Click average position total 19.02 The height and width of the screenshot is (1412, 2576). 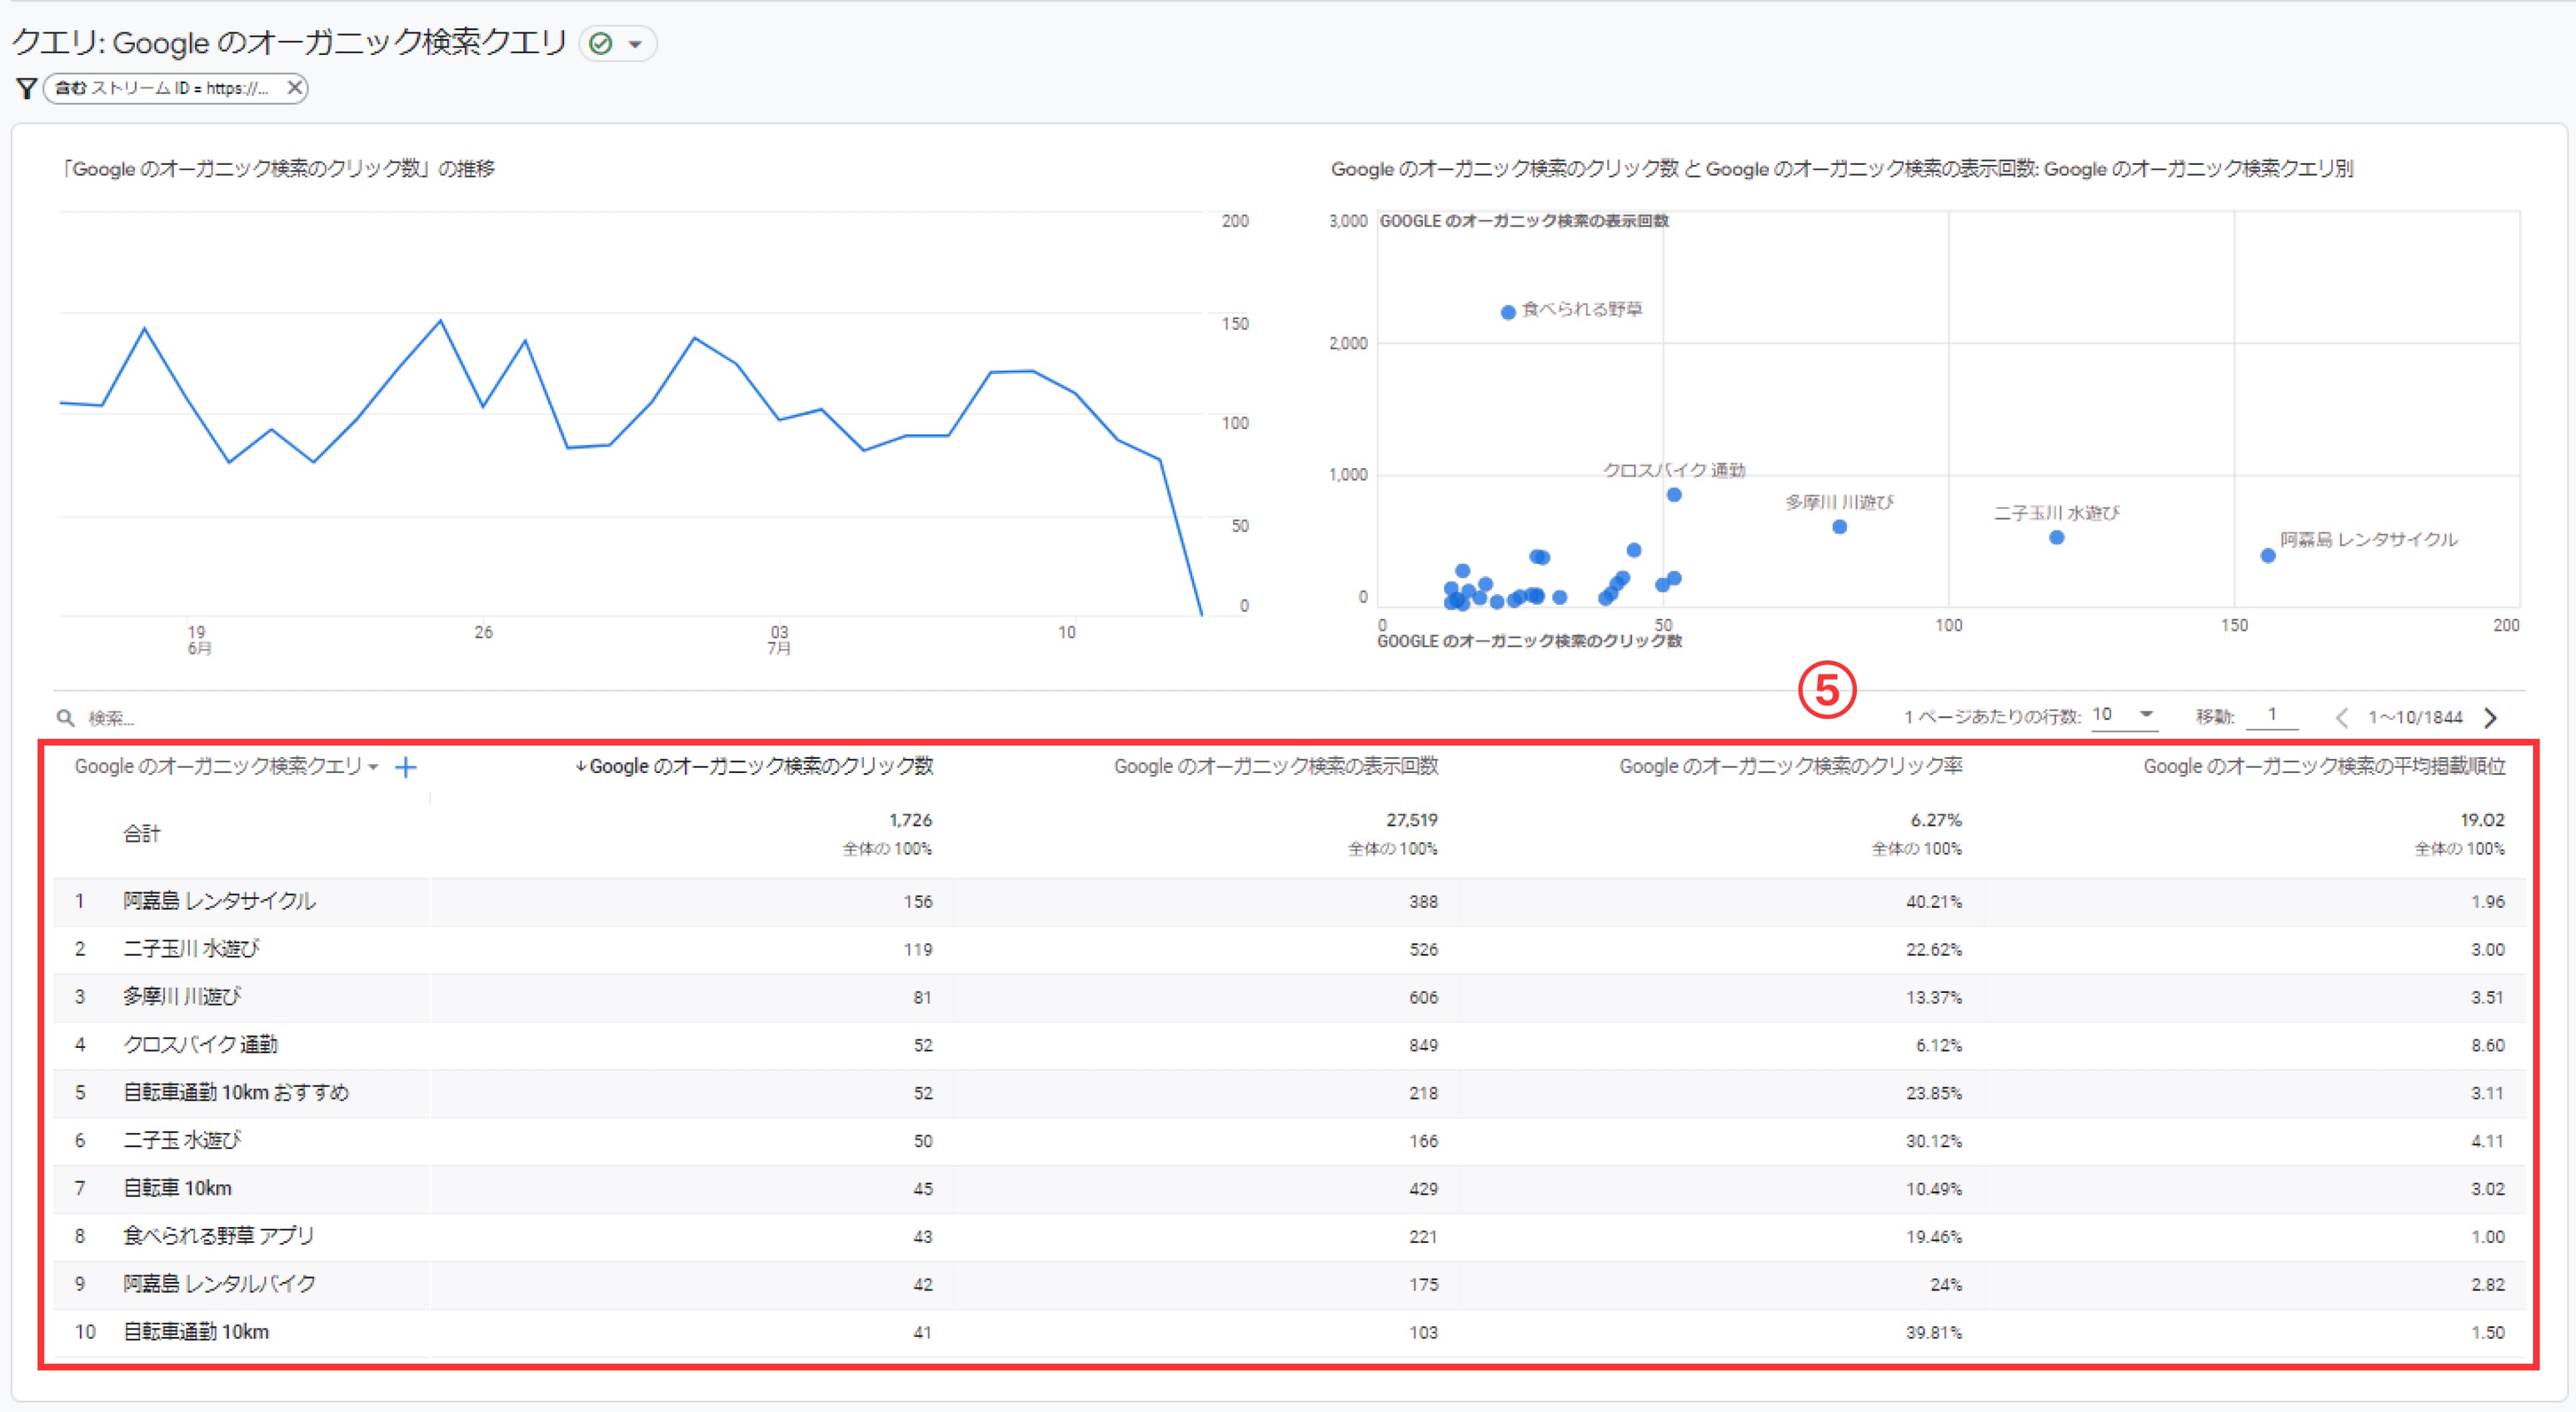[x=2482, y=821]
